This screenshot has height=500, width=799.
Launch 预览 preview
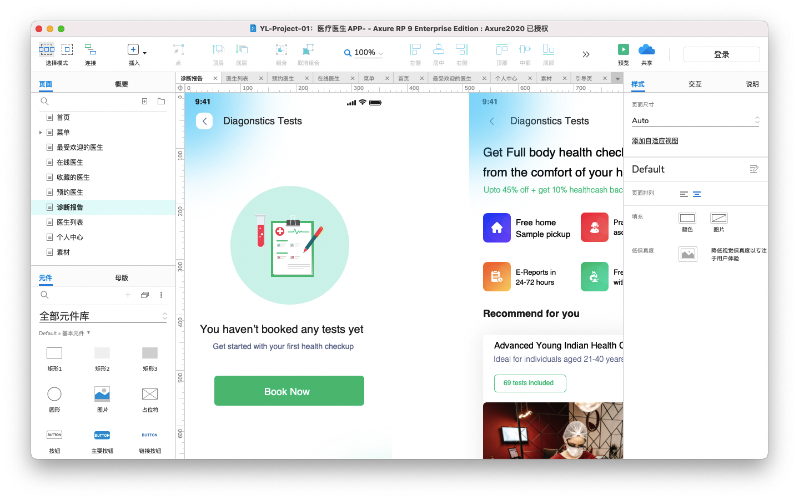pos(624,49)
